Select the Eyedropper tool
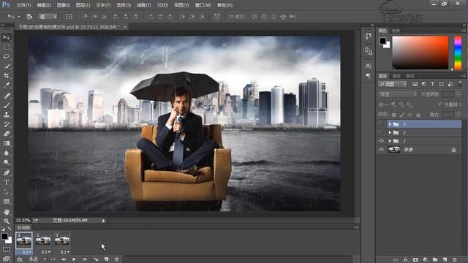 [7, 85]
